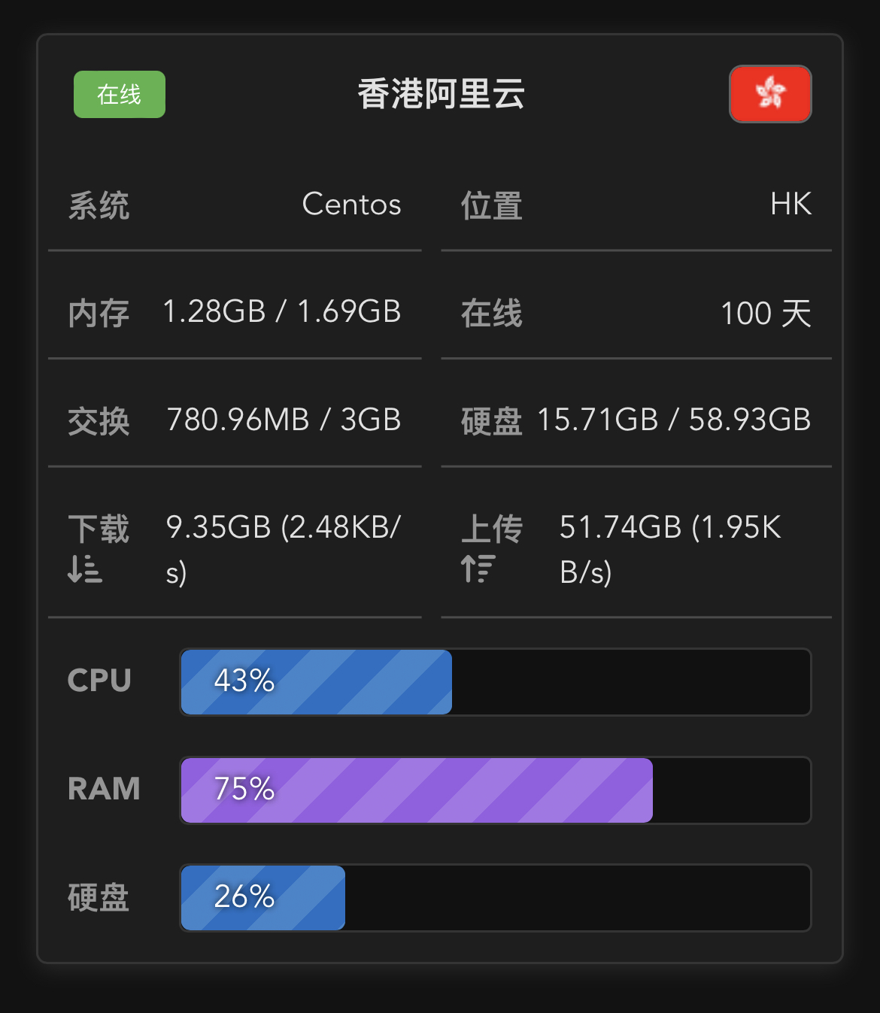Select swap usage 780.96MB / 3GB
This screenshot has width=880, height=1013.
(x=284, y=420)
